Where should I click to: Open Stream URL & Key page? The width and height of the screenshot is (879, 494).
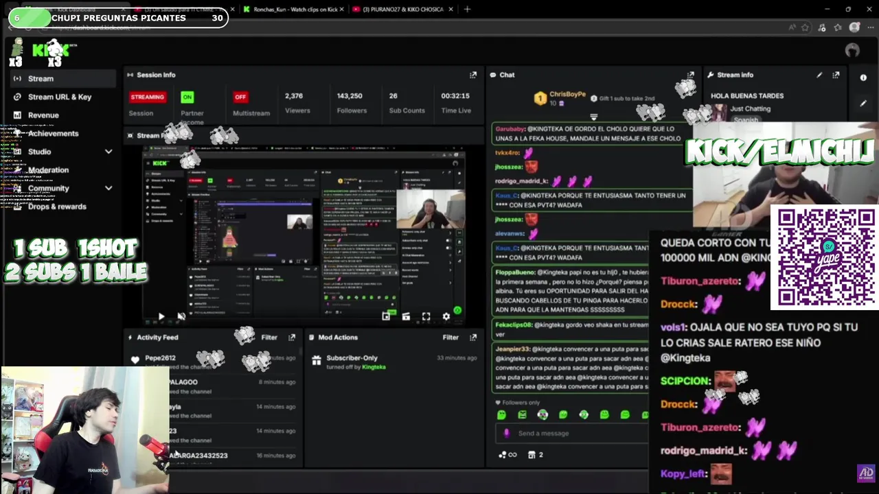(x=60, y=97)
